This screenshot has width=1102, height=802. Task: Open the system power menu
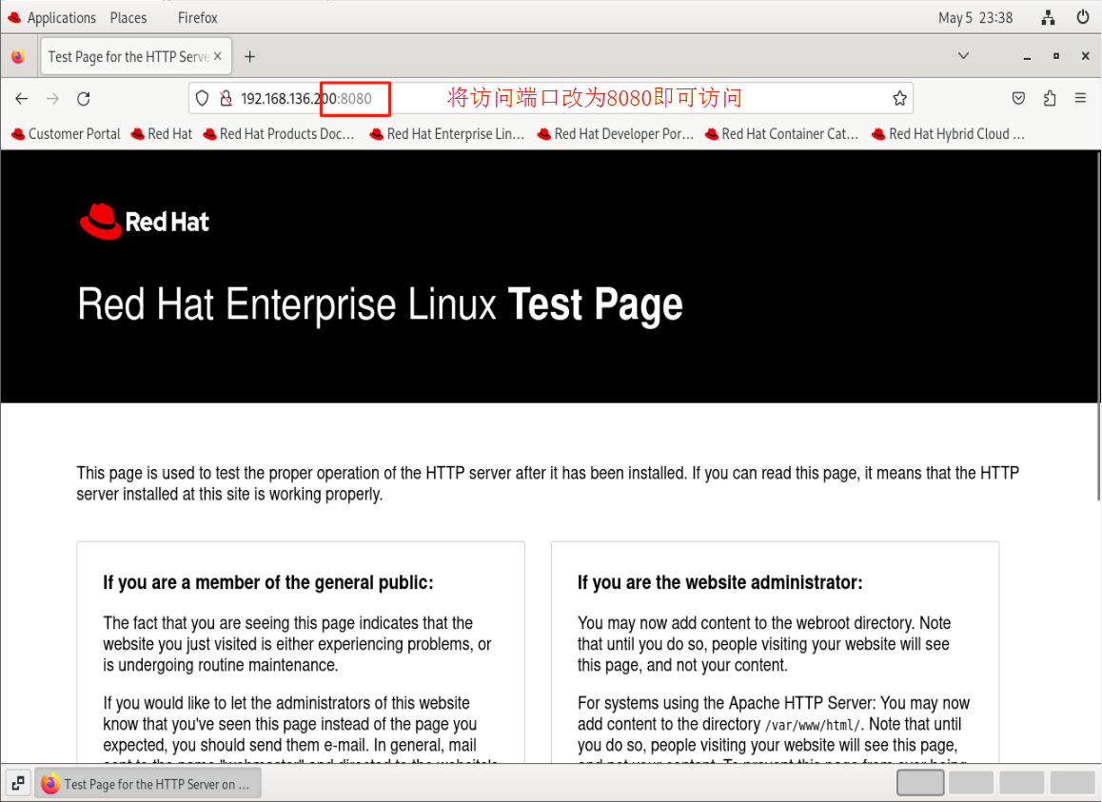coord(1083,17)
